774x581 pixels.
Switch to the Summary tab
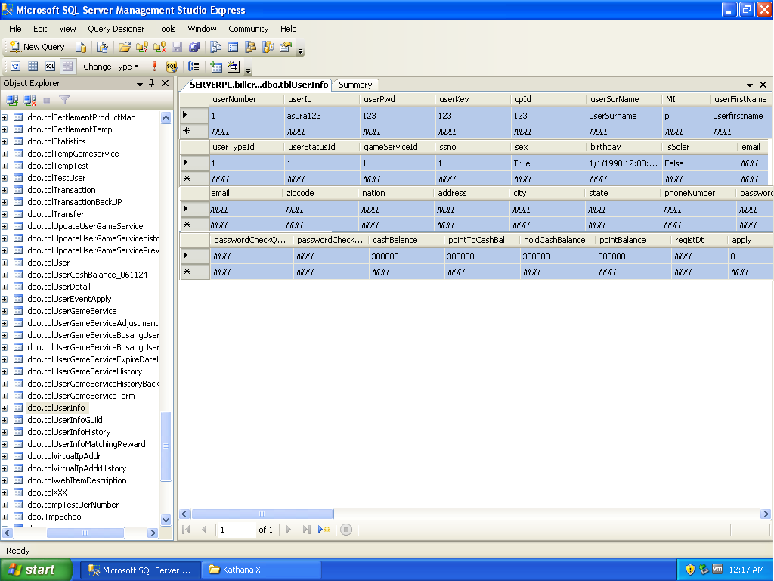click(x=354, y=85)
